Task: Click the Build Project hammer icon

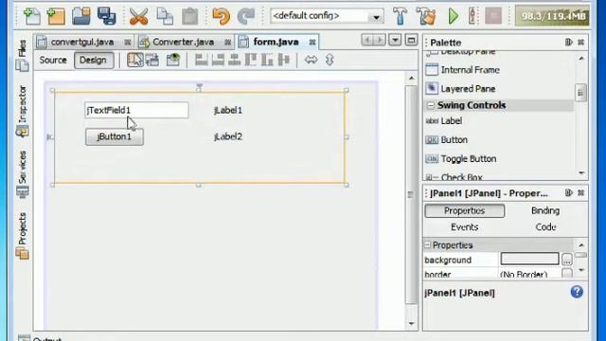Action: coord(400,16)
